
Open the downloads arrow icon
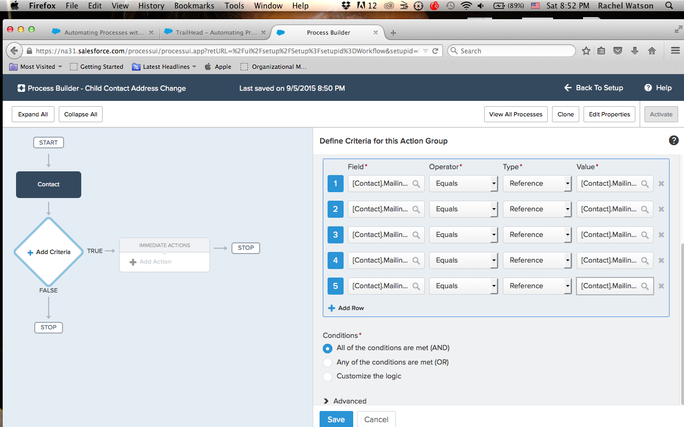point(635,51)
